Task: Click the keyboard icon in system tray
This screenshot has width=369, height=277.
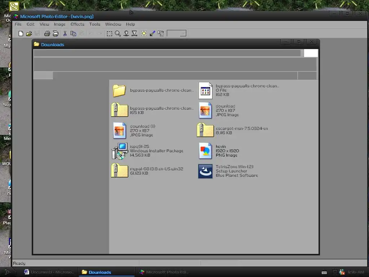Action: click(324, 273)
